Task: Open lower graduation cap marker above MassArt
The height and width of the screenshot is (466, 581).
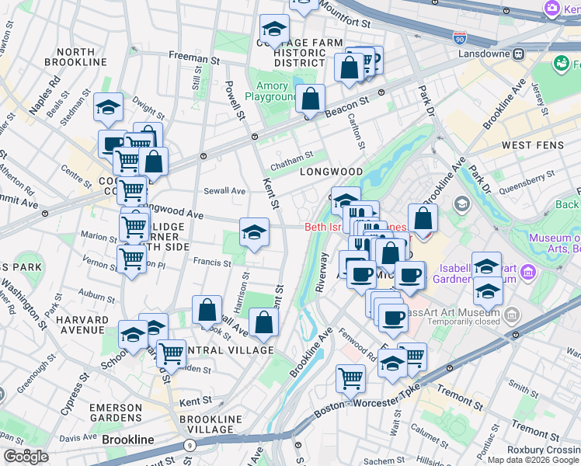Action: point(488,292)
